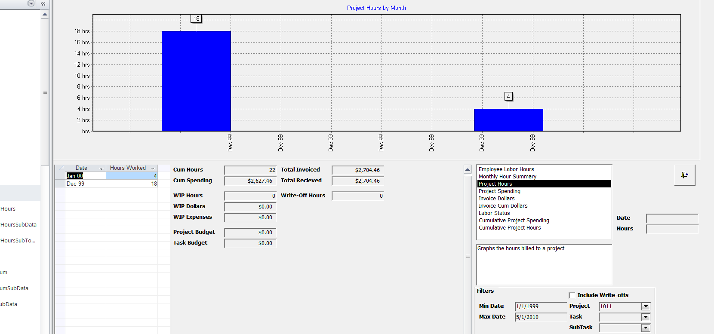Viewport: 714px width, 334px height.
Task: Click the Write-Off Hours value box
Action: (358, 196)
